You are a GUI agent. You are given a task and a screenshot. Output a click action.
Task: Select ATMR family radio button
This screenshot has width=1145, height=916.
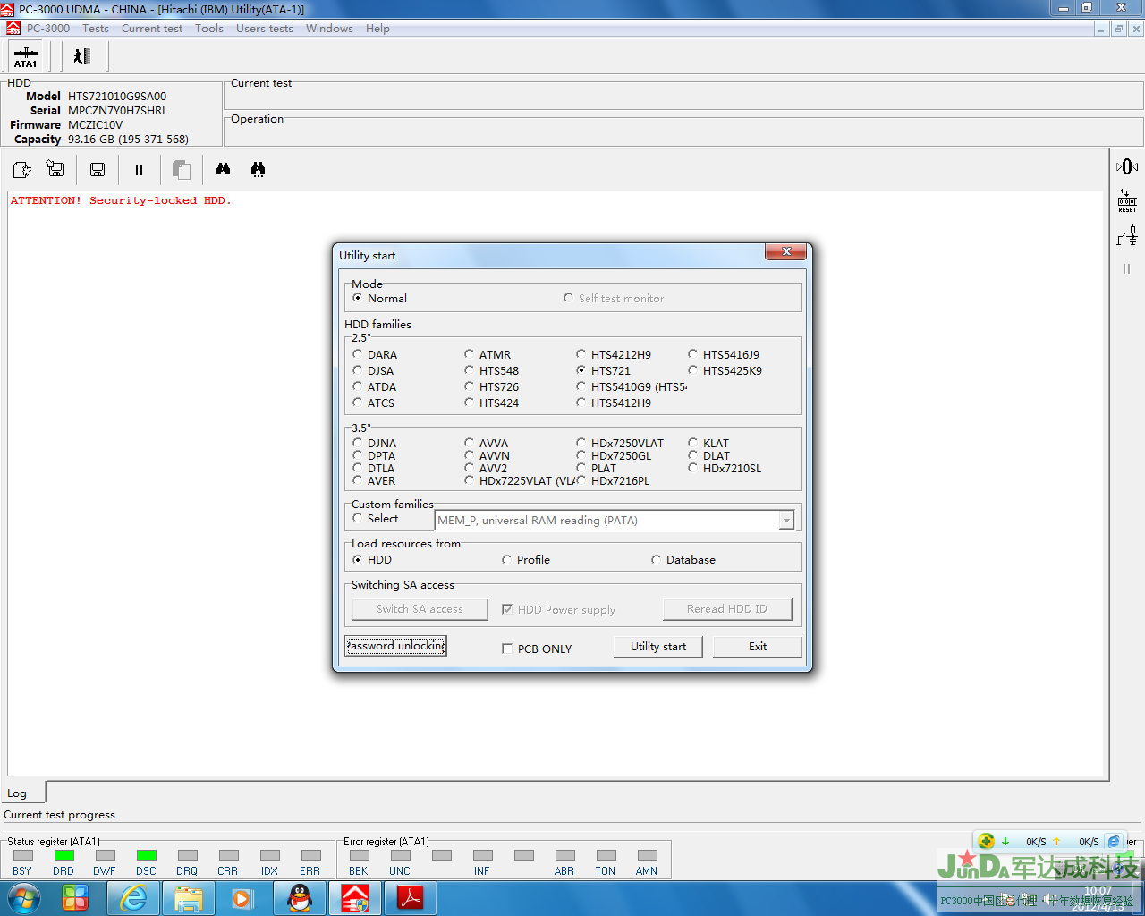(469, 354)
